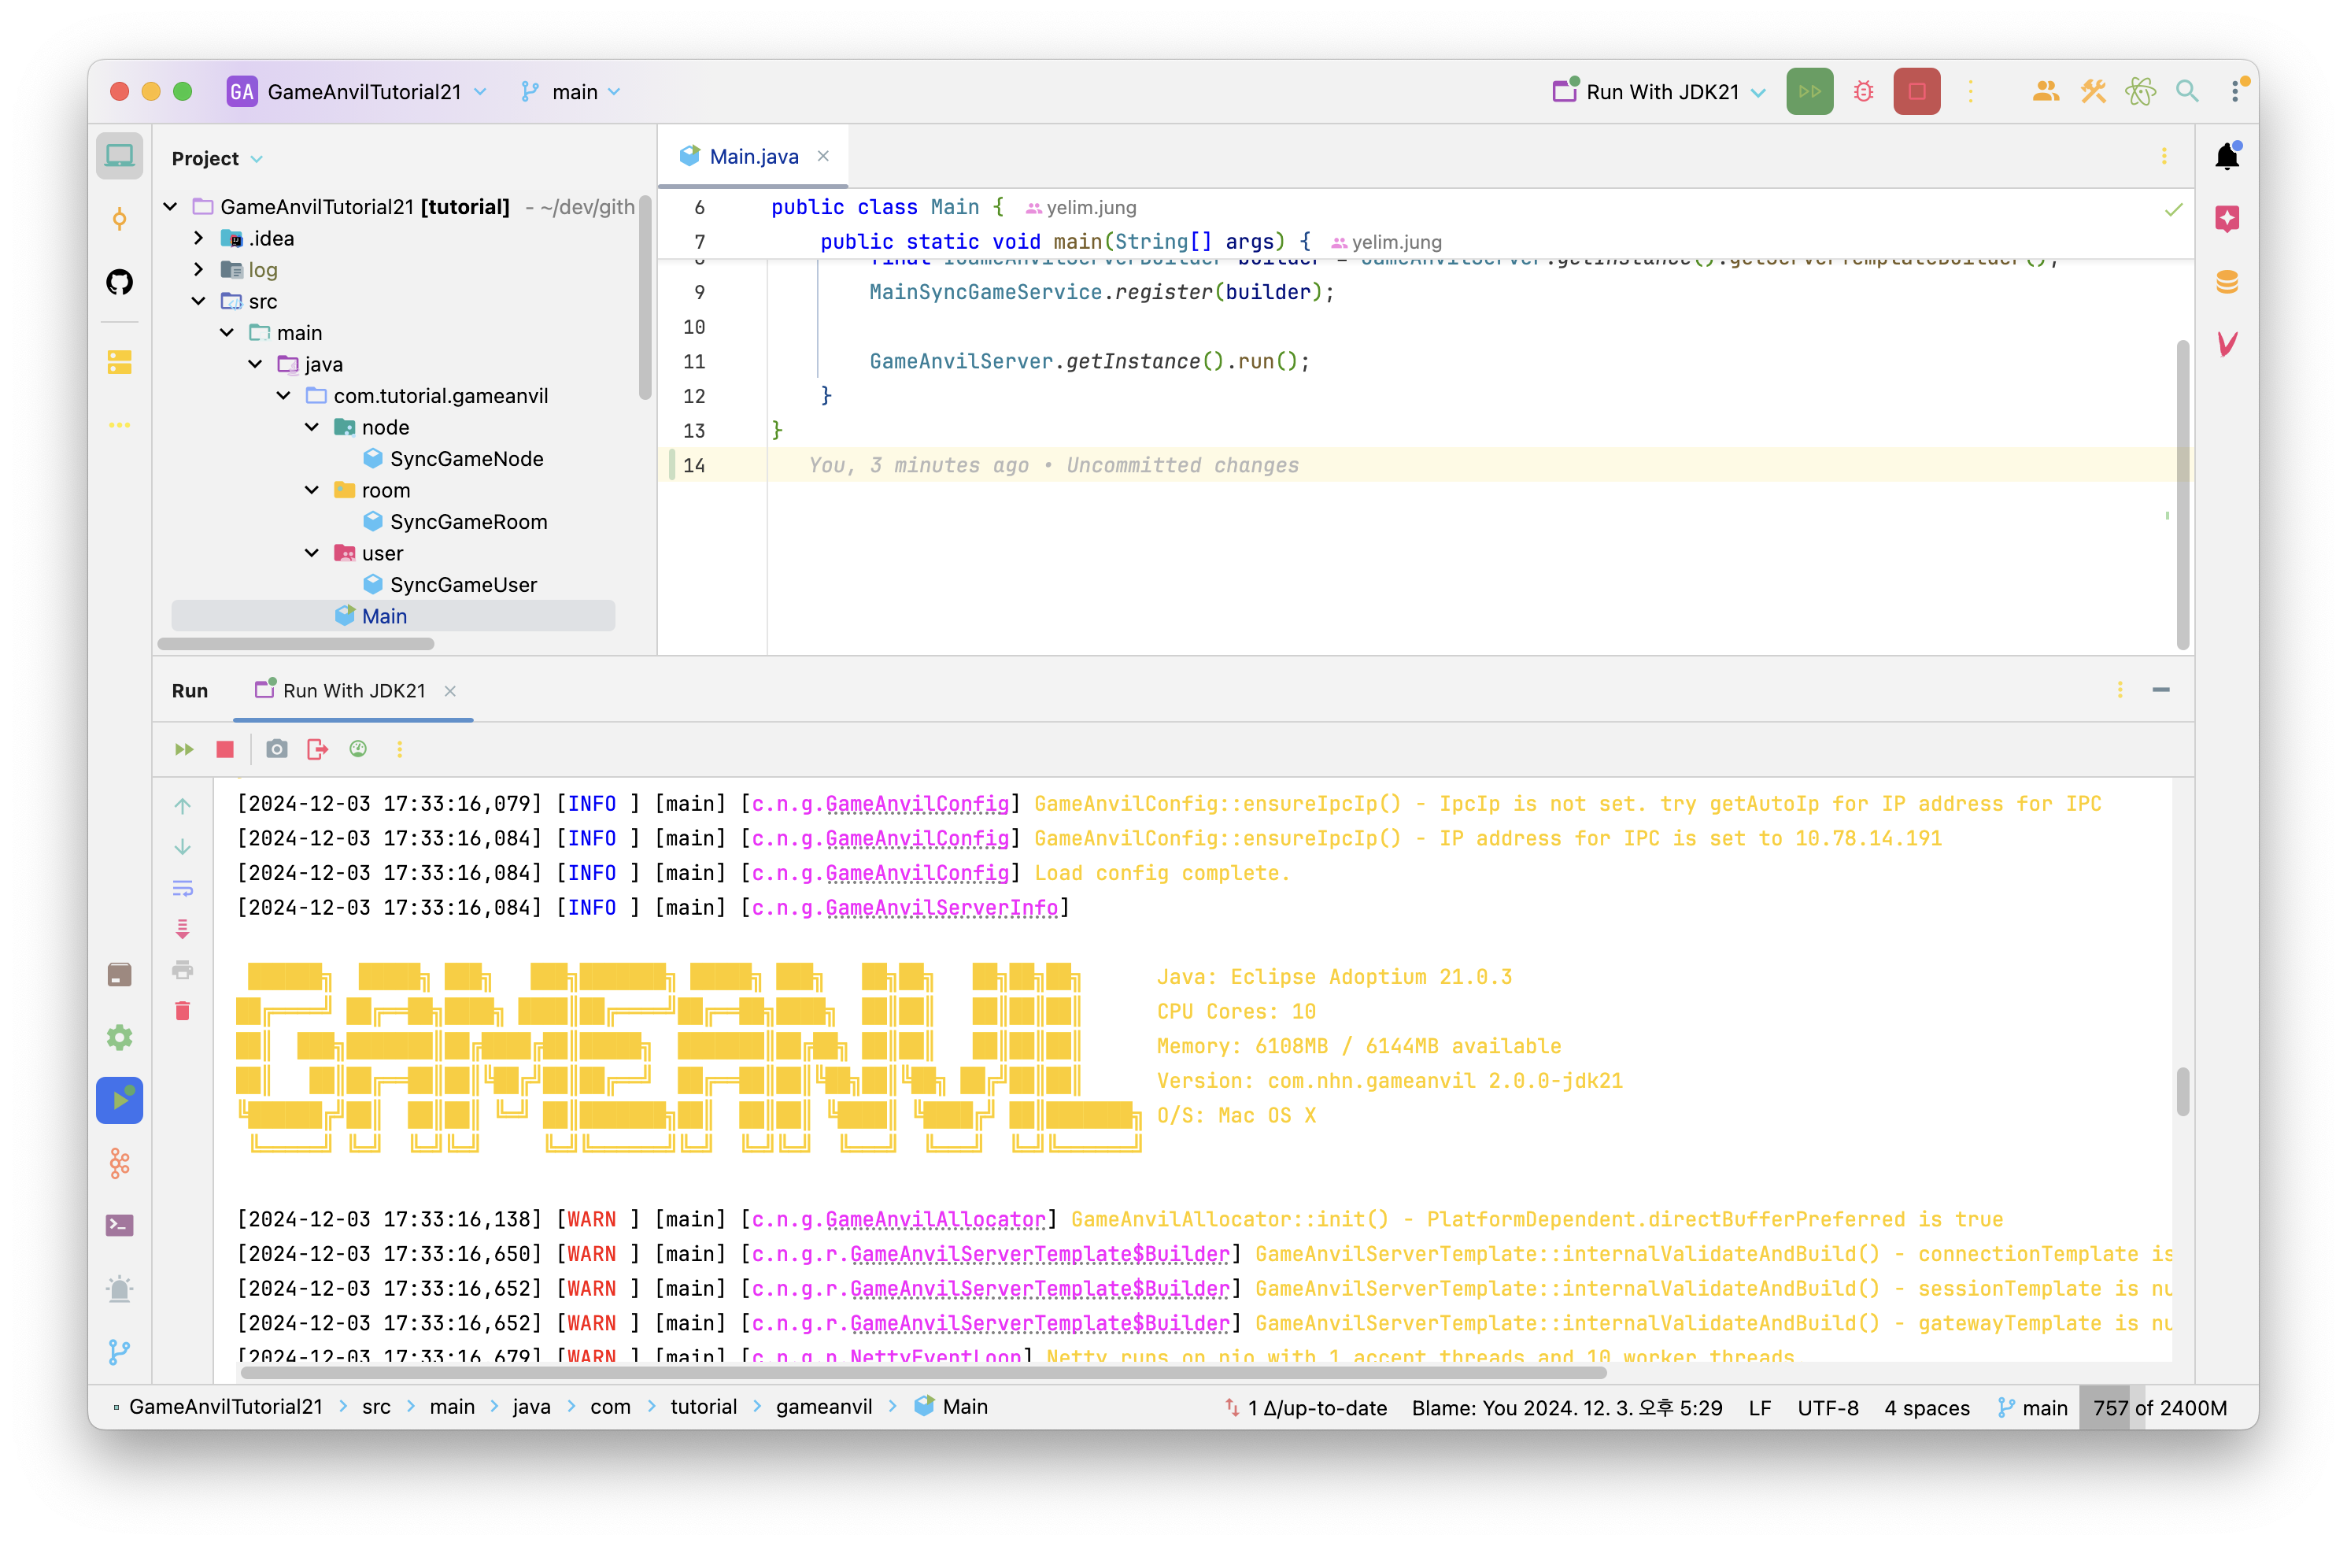
Task: Click the LF line separator widget
Action: [1759, 1408]
